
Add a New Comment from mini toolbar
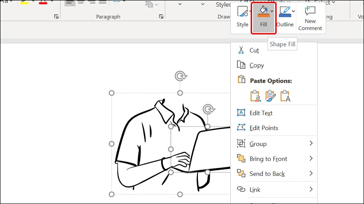click(x=310, y=18)
